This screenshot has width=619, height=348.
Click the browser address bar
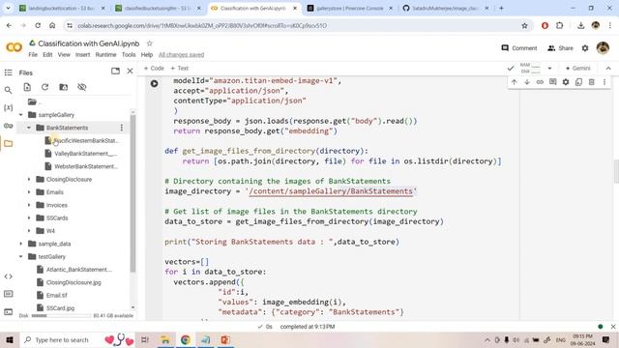pos(292,26)
